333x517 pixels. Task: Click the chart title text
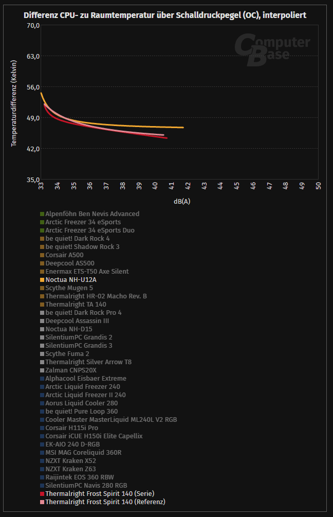165,15
